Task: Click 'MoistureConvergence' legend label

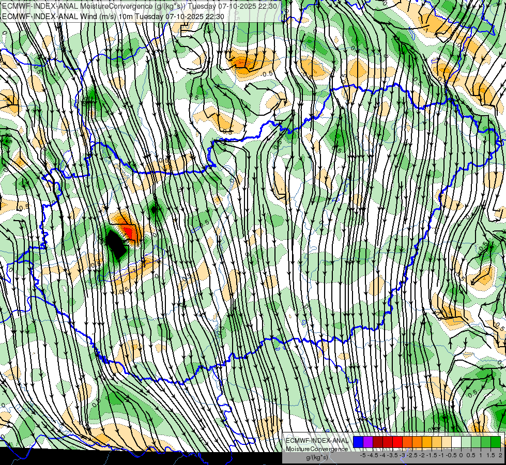Action: click(x=317, y=449)
